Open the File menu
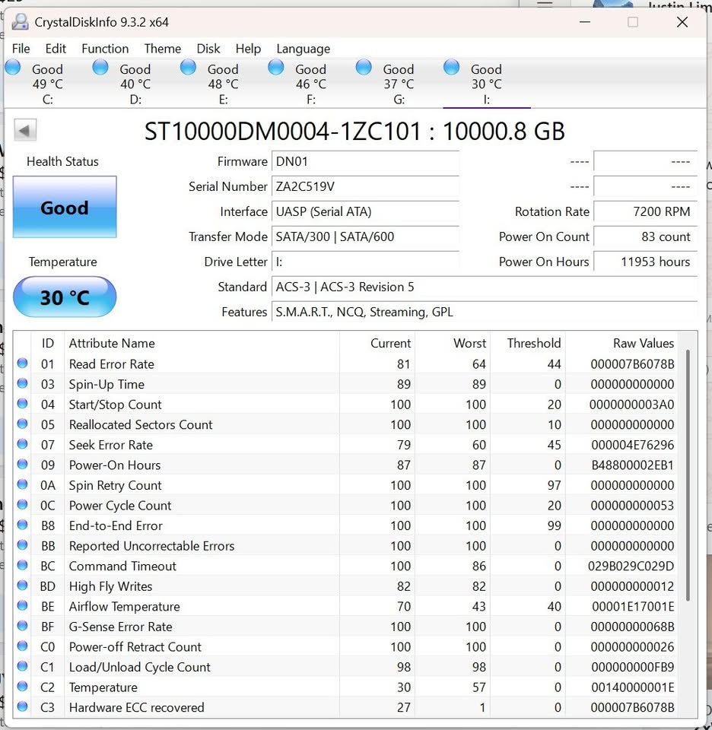 [21, 49]
